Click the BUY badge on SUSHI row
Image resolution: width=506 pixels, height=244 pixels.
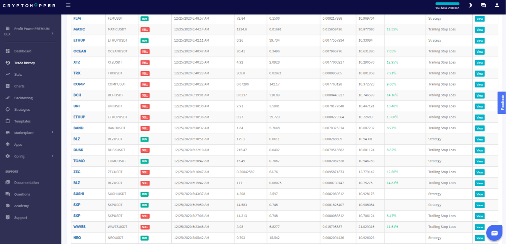[x=145, y=194]
